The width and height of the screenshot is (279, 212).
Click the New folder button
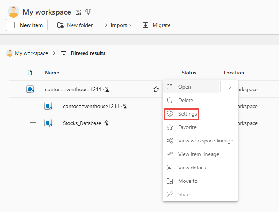click(75, 25)
